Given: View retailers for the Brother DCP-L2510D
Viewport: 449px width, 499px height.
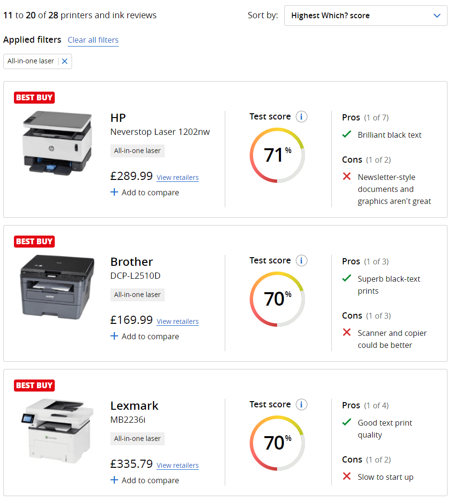Looking at the screenshot, I should click(x=178, y=321).
